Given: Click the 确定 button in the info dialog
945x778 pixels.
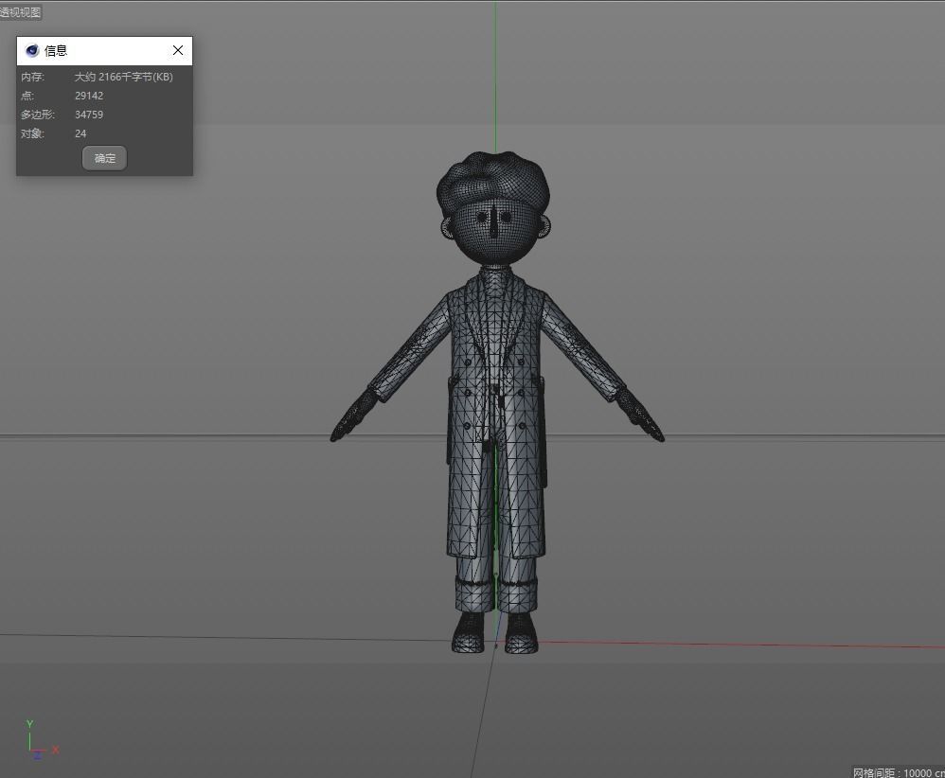Looking at the screenshot, I should pyautogui.click(x=104, y=158).
